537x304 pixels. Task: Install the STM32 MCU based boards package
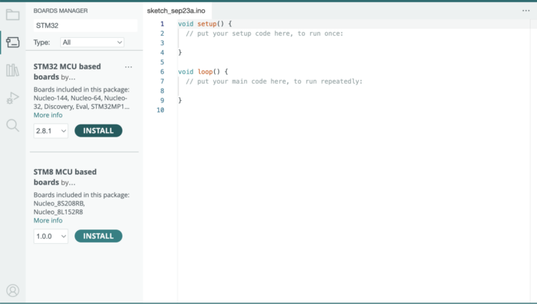98,131
